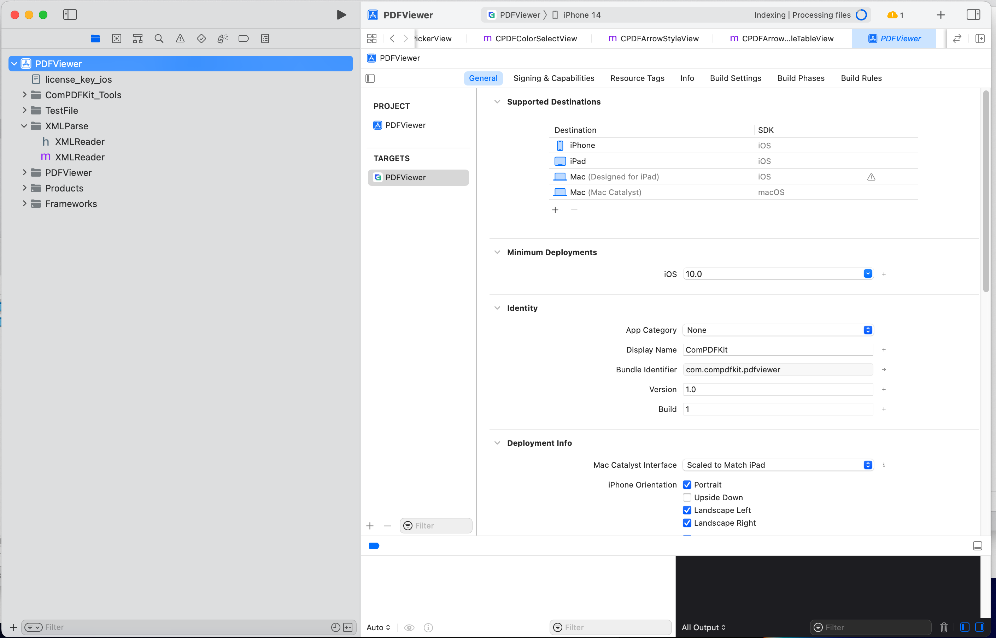Open the Source Control navigator icon
Viewport: 996px width, 638px height.
click(x=117, y=39)
